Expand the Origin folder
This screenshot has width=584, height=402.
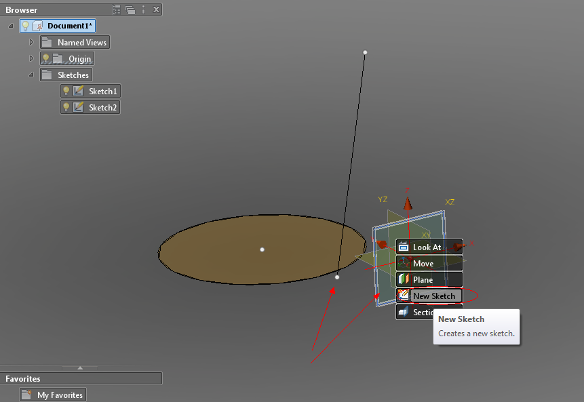[31, 58]
